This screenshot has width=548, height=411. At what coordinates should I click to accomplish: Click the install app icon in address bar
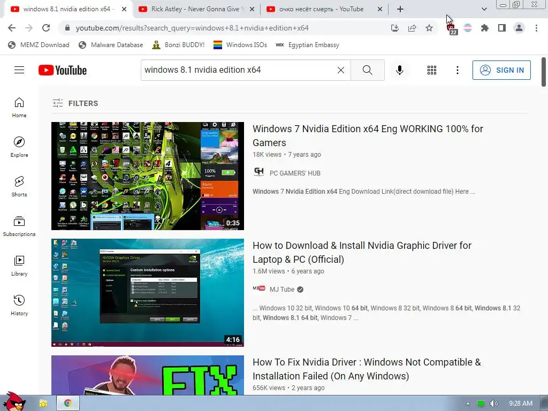tap(395, 28)
